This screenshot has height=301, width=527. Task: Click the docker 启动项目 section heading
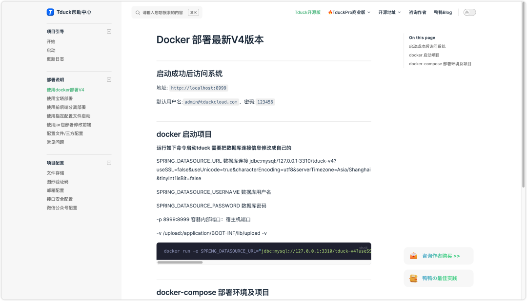pos(184,134)
